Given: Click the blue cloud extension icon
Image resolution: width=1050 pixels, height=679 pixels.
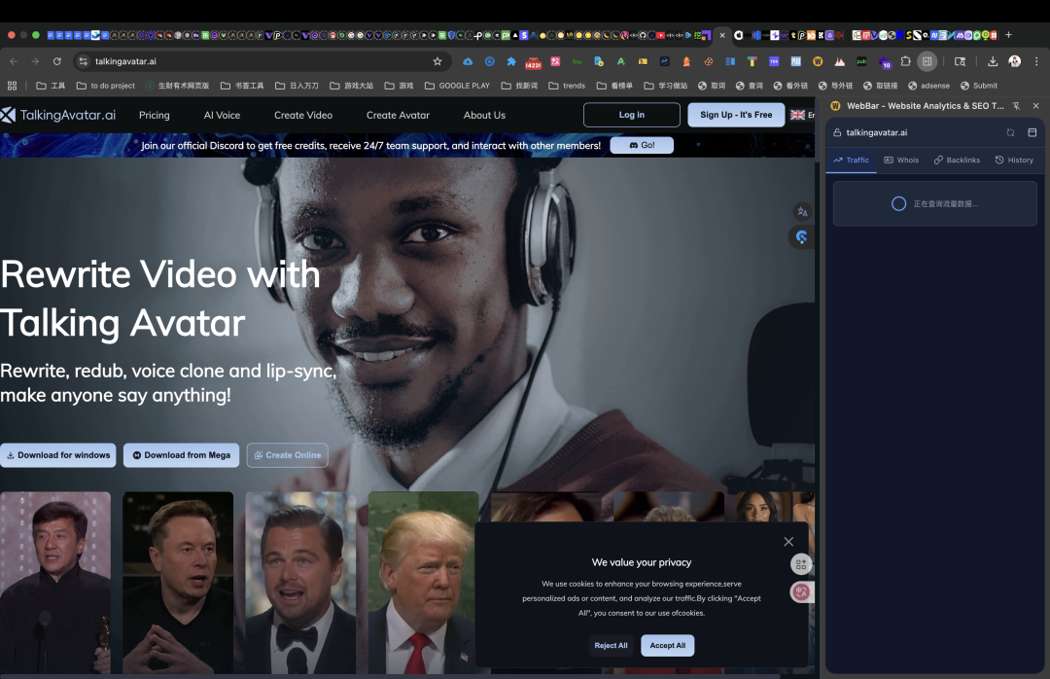Looking at the screenshot, I should (x=468, y=61).
